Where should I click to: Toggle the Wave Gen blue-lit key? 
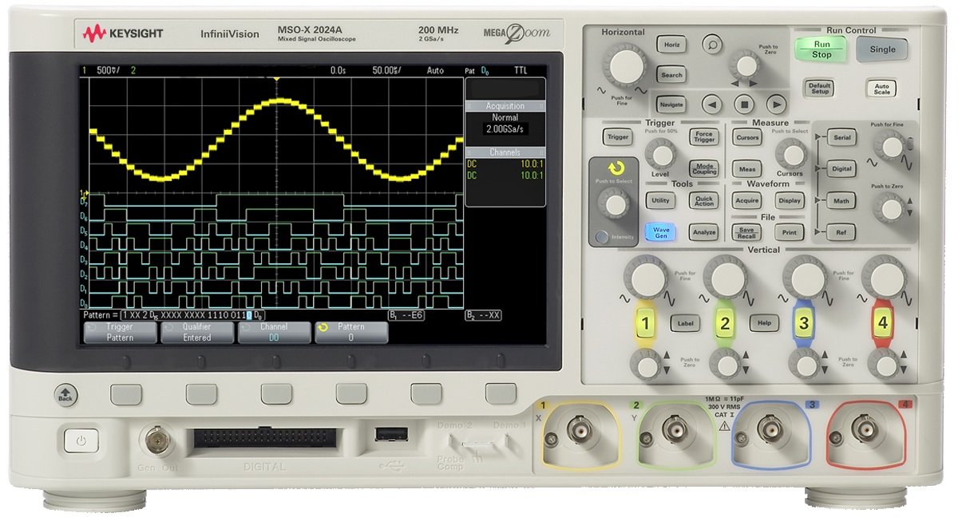click(x=661, y=232)
